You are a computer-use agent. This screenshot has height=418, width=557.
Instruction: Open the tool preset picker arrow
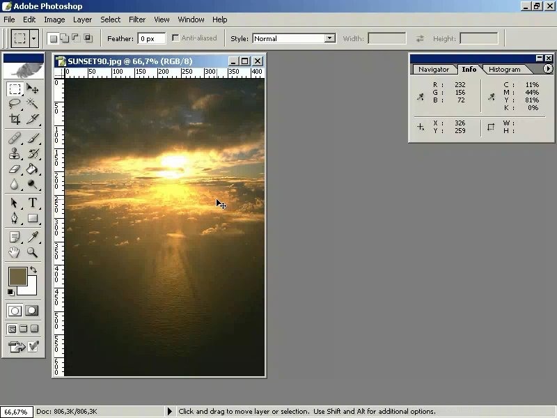click(33, 38)
